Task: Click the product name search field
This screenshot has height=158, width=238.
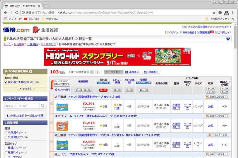Action: click(x=22, y=106)
